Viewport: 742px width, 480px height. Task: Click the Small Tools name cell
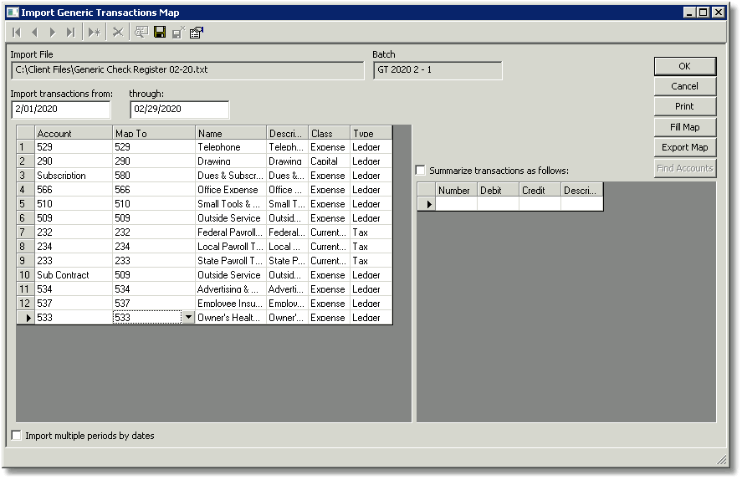tap(231, 204)
